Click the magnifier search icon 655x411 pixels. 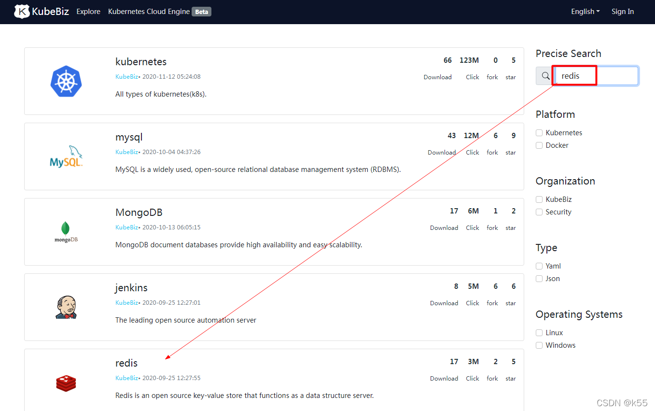(x=545, y=76)
